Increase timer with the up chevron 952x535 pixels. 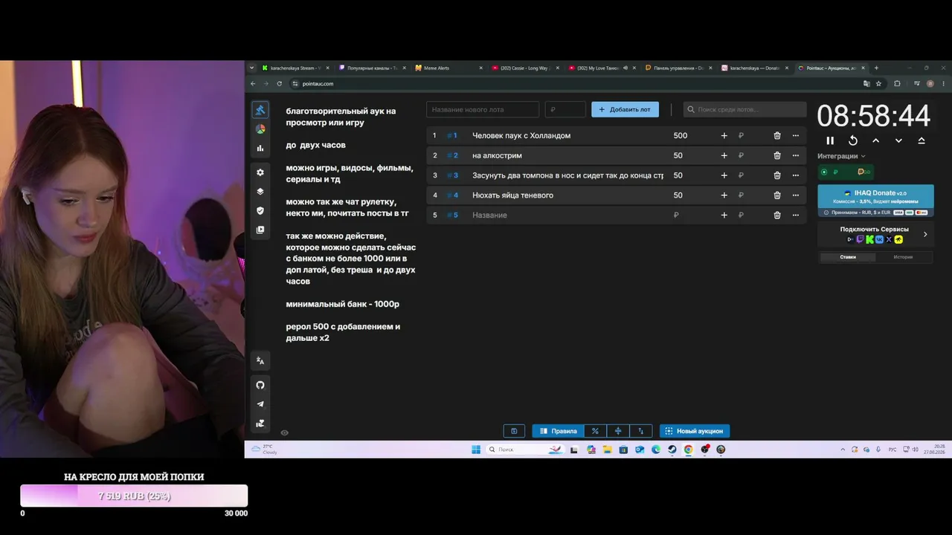(875, 140)
